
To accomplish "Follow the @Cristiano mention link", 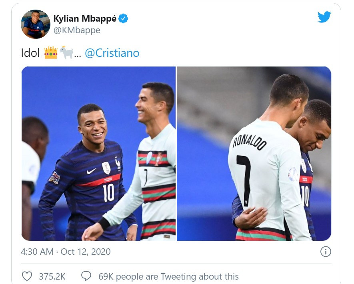I will tap(112, 53).
